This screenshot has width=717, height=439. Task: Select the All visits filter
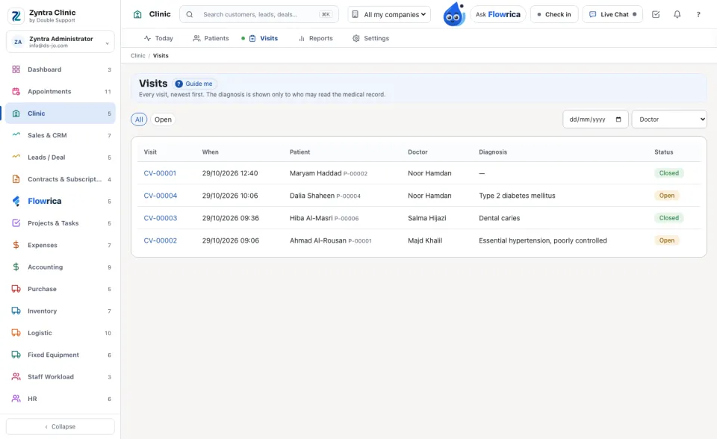point(139,119)
